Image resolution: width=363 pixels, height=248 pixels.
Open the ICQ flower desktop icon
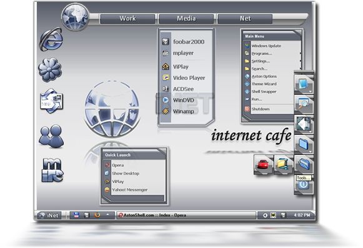(x=50, y=69)
